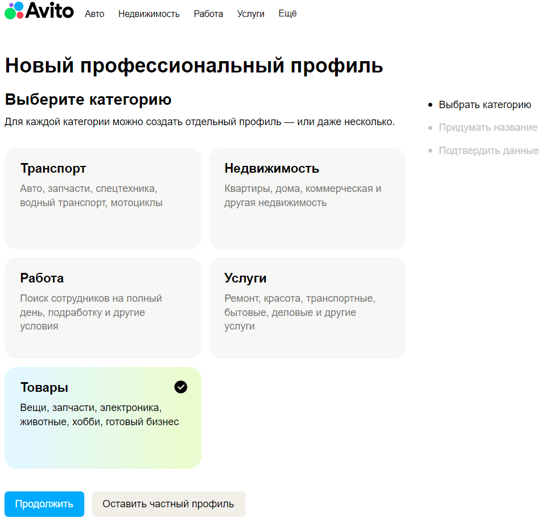Click description 'Авто, запчасти, спецтехника'
545x522 pixels.
[x=91, y=195]
